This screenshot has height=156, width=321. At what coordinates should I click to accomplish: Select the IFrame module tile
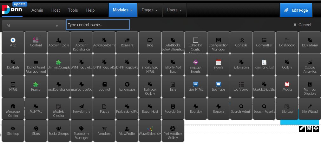click(x=36, y=87)
